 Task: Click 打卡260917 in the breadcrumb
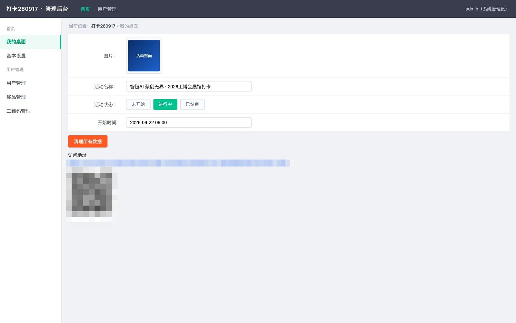[103, 26]
